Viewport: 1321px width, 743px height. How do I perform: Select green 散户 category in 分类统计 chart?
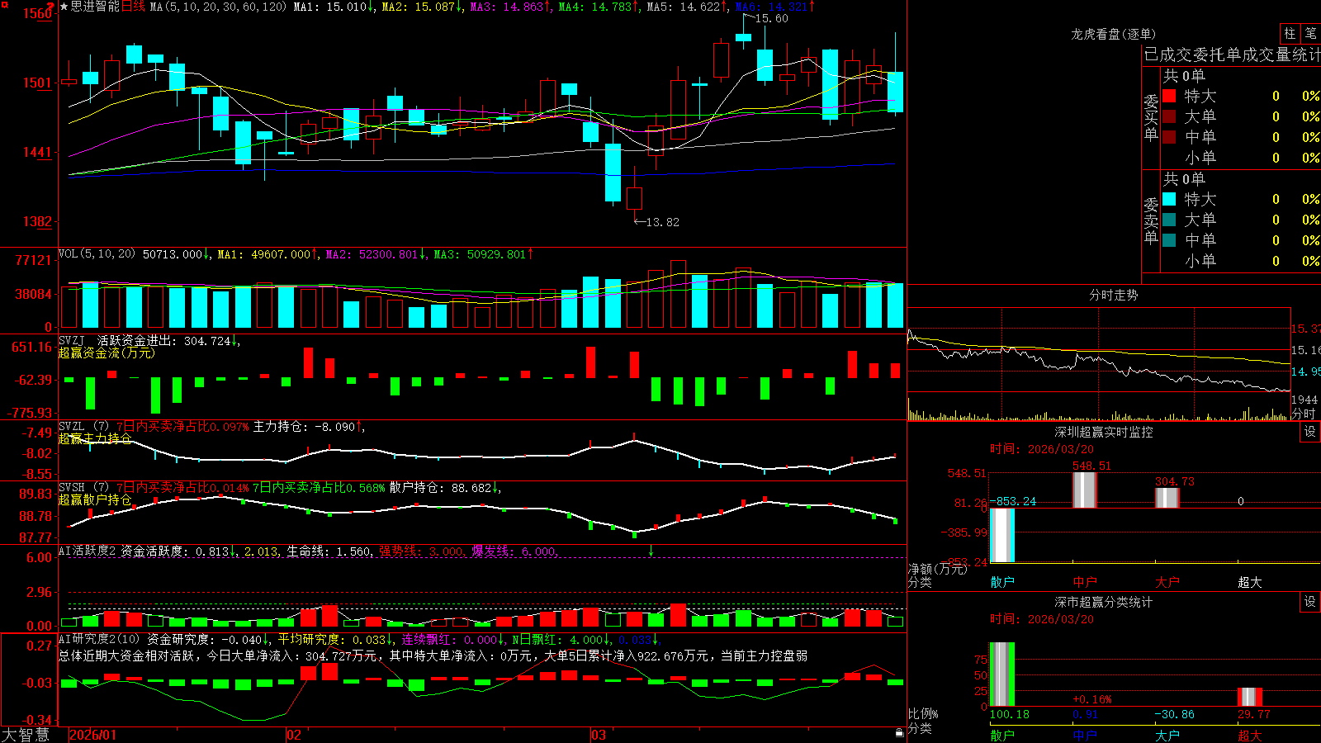point(1002,735)
